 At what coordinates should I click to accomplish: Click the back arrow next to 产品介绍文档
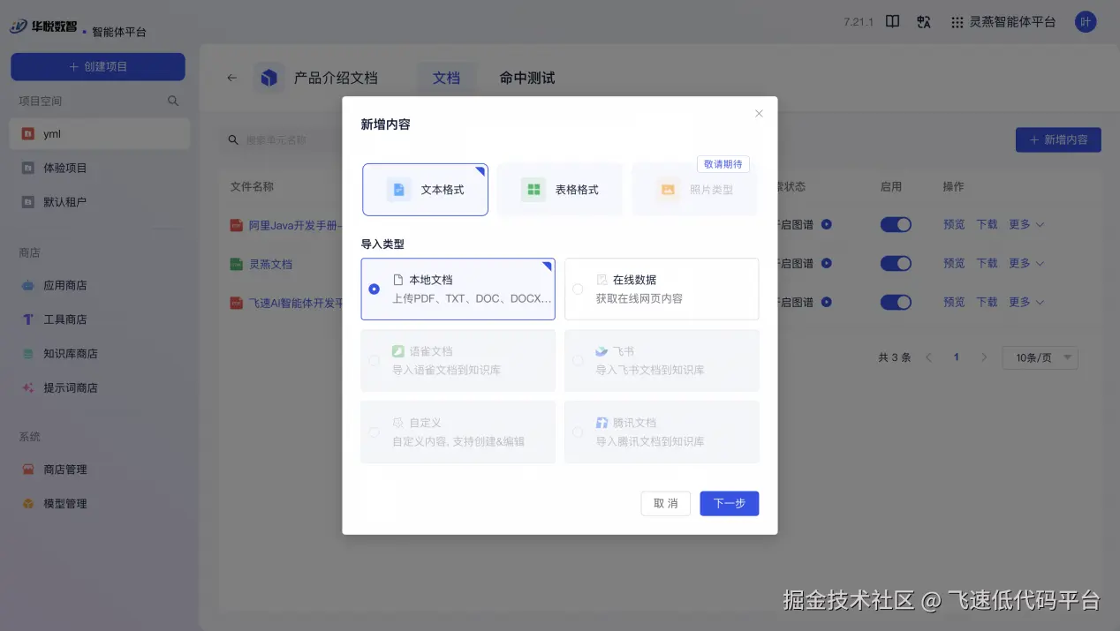(x=231, y=78)
